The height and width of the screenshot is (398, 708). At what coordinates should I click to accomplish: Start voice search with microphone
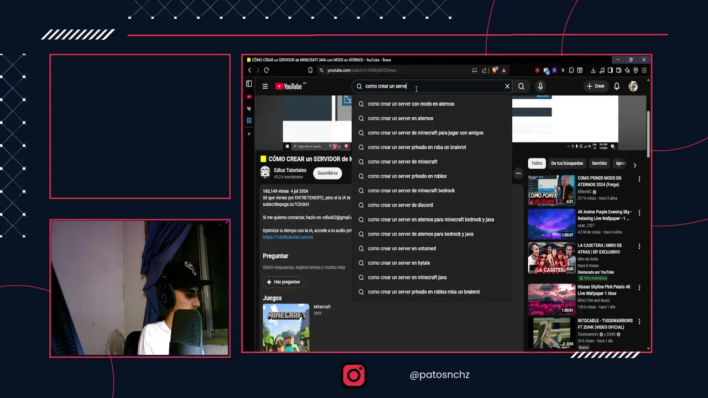540,86
